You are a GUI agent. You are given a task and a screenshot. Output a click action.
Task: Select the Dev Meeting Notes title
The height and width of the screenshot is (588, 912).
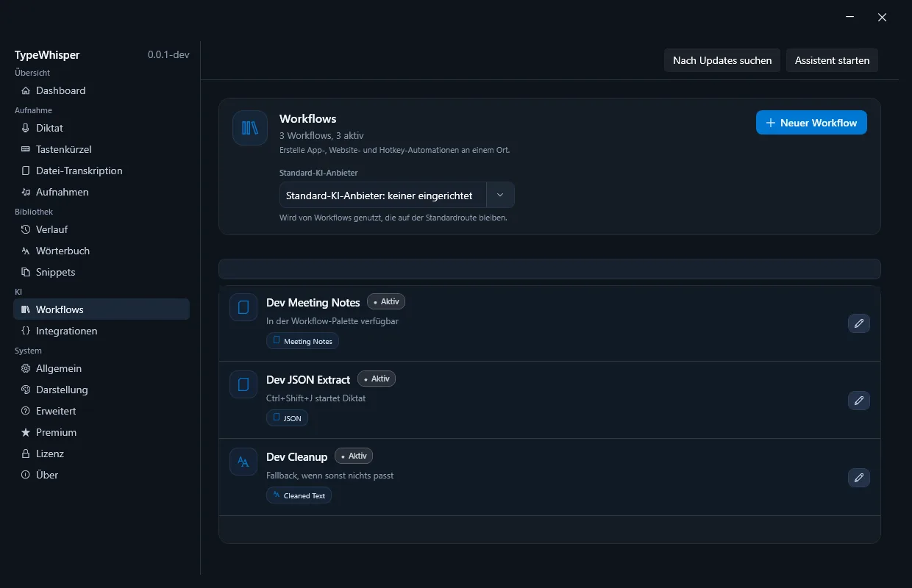313,303
